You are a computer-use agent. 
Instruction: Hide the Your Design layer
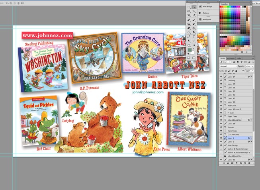pos(221,145)
